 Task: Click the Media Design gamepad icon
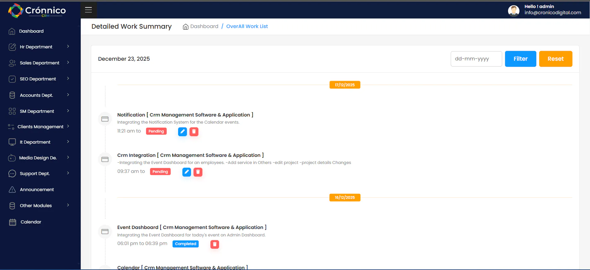pyautogui.click(x=12, y=158)
